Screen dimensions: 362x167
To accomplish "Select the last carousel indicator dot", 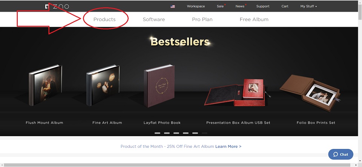I will 204,133.
